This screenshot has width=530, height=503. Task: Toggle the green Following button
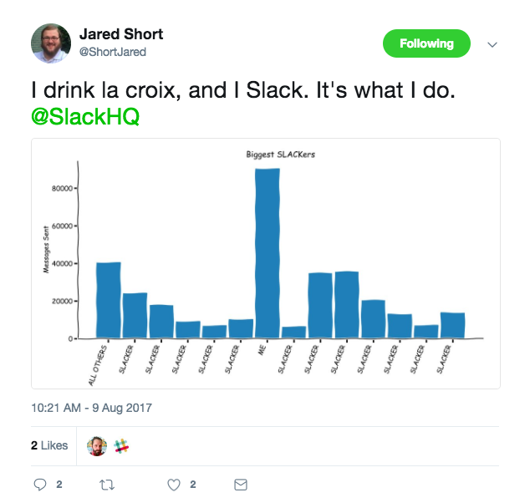tap(426, 43)
